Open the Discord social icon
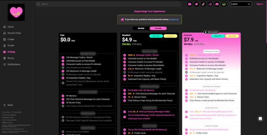The height and width of the screenshot is (135, 267). [x=217, y=4]
